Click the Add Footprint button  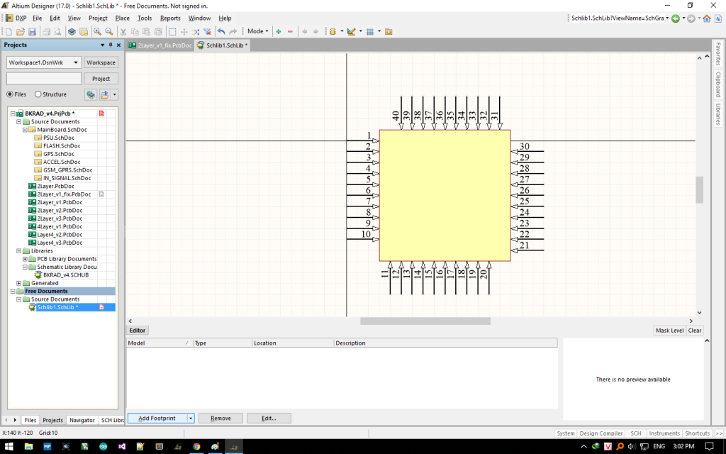coord(157,419)
